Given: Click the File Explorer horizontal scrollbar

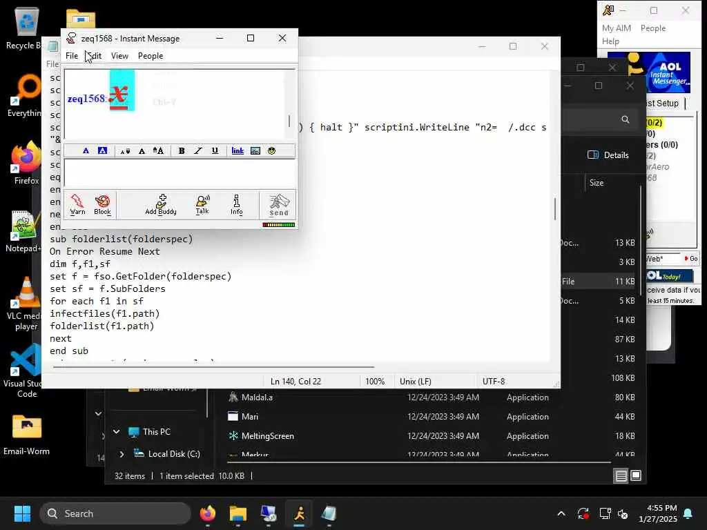Looking at the screenshot, I should pos(419,462).
